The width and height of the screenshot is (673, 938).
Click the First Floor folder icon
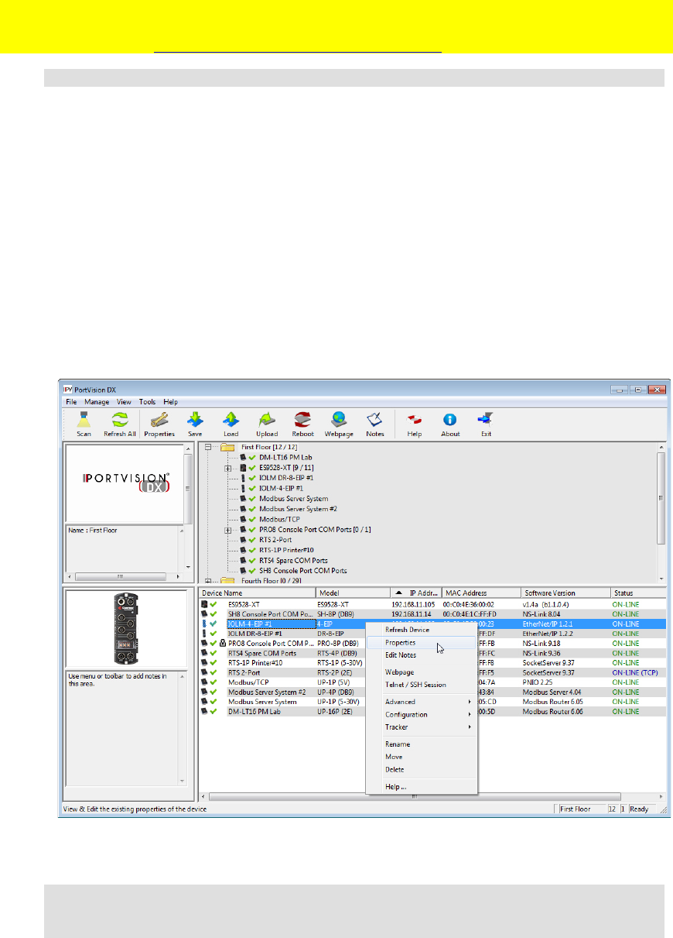point(227,447)
